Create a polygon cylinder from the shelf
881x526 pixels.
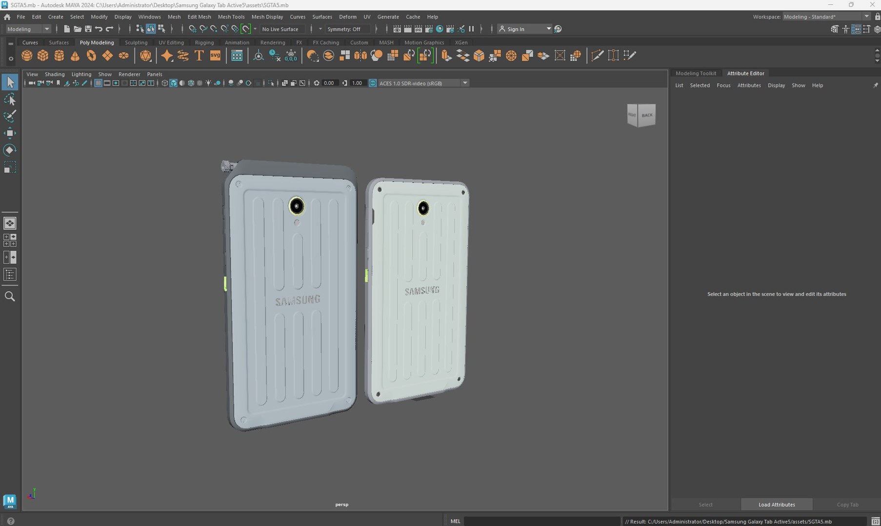click(x=59, y=56)
